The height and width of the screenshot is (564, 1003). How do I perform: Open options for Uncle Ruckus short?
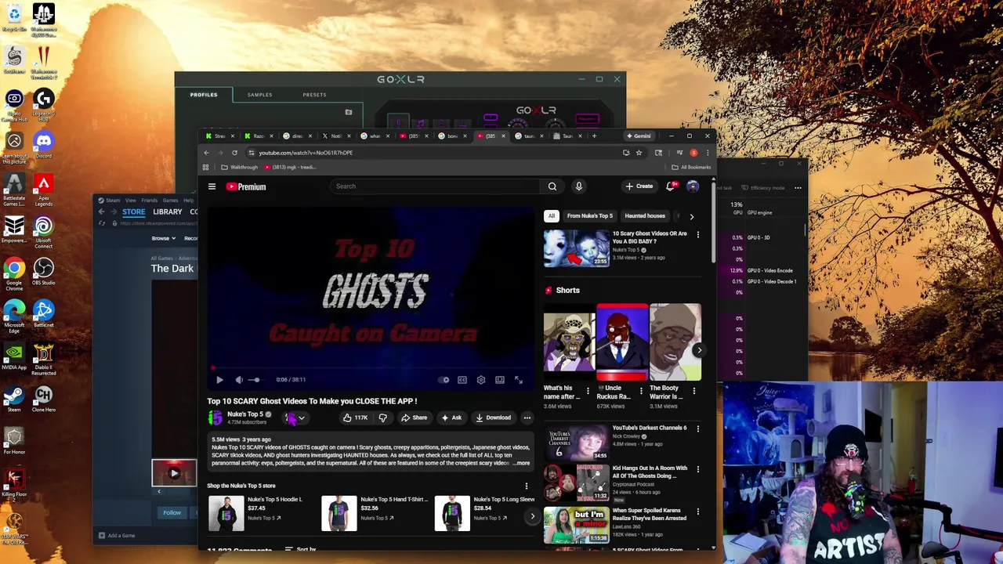(641, 391)
